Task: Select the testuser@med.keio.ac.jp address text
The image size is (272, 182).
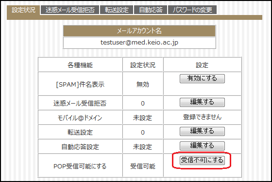Action: click(x=139, y=43)
